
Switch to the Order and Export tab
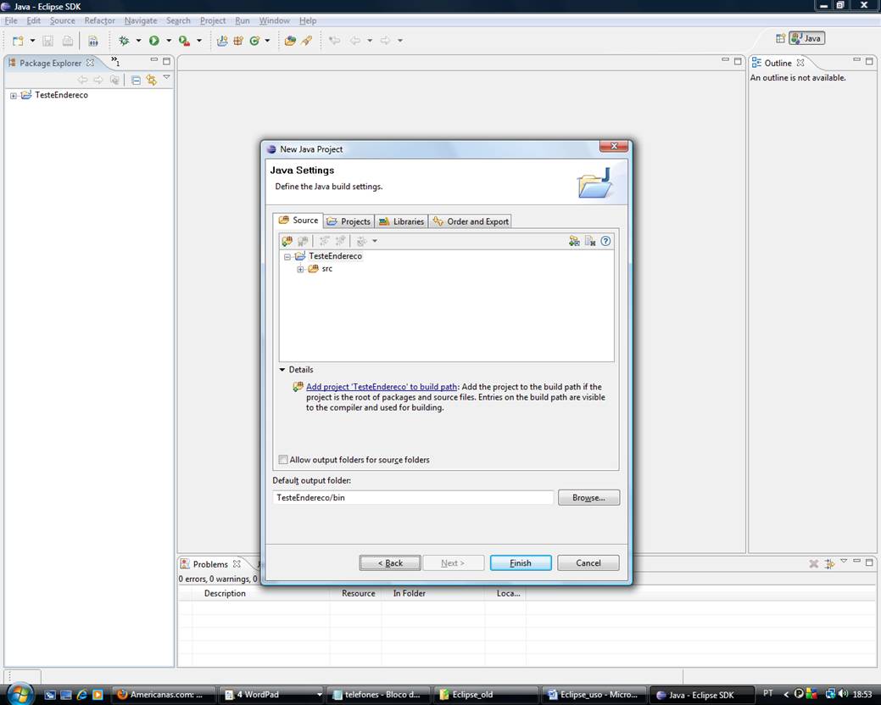(471, 221)
